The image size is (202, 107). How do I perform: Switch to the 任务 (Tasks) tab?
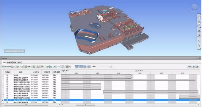4,62
